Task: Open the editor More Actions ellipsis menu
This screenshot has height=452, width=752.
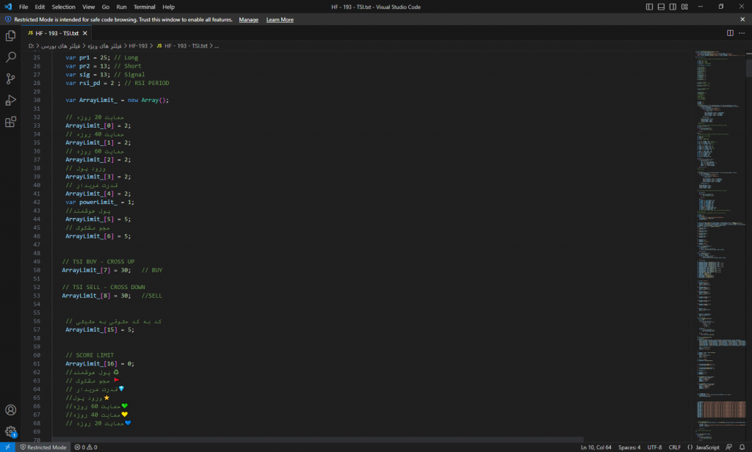Action: (x=742, y=33)
